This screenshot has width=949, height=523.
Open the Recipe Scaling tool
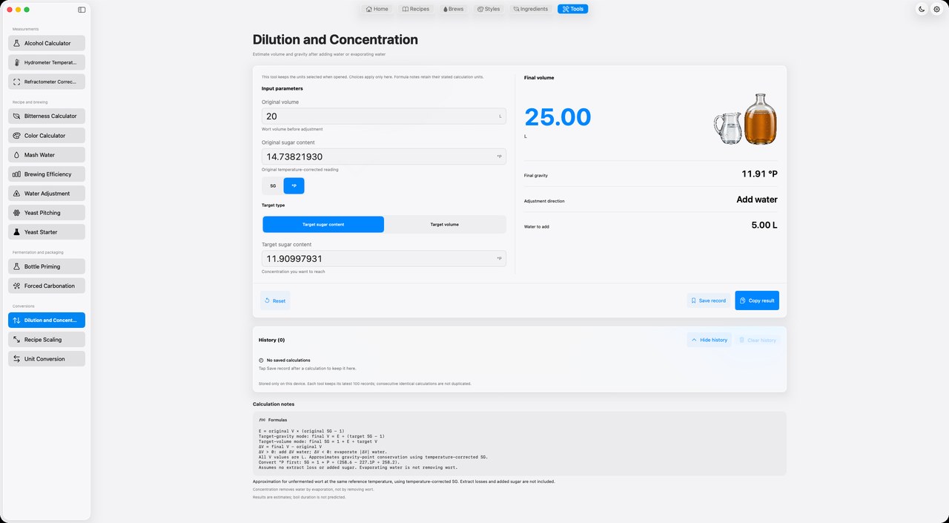point(47,340)
